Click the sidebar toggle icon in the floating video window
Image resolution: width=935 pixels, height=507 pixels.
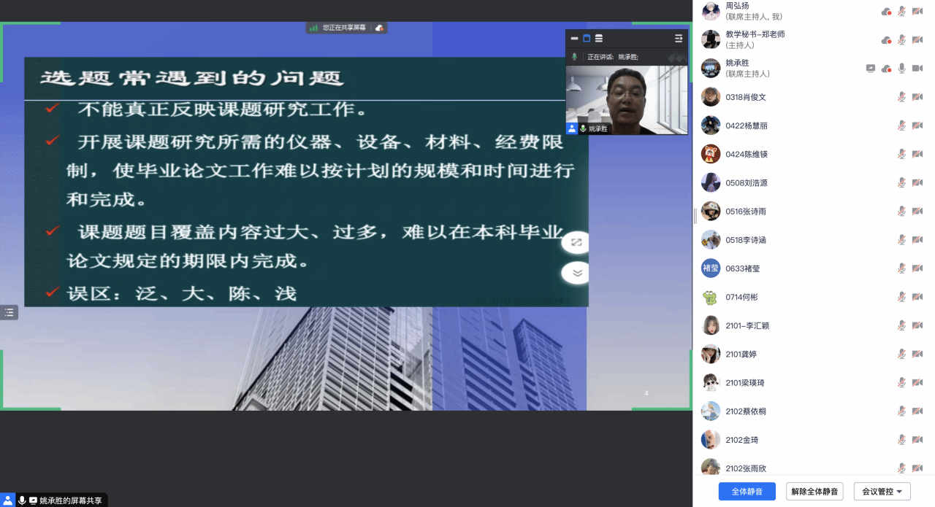tap(679, 38)
